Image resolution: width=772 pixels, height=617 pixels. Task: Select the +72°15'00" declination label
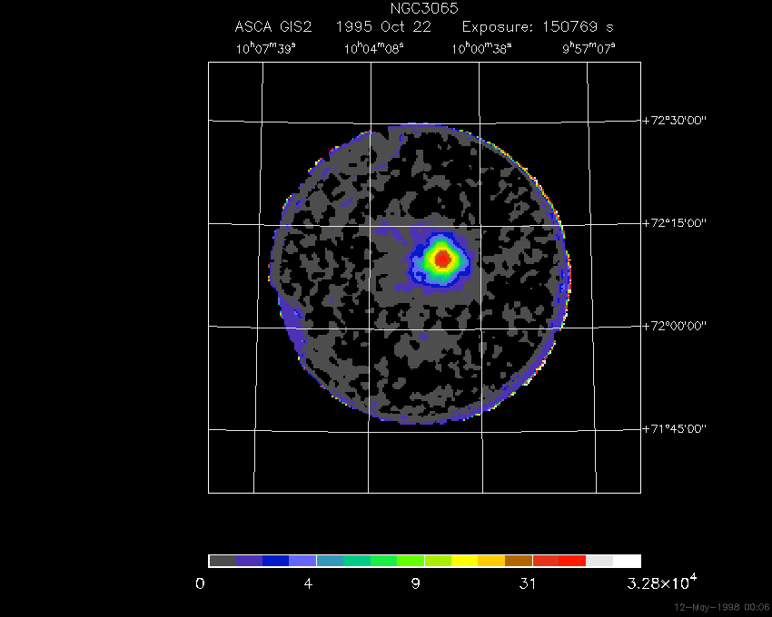[x=675, y=223]
